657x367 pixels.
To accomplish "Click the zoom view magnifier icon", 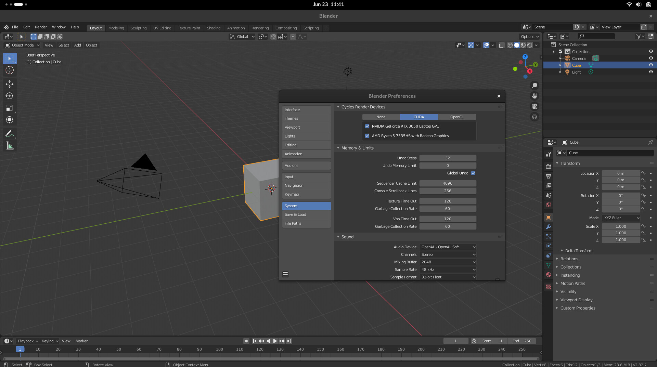I will pos(534,86).
